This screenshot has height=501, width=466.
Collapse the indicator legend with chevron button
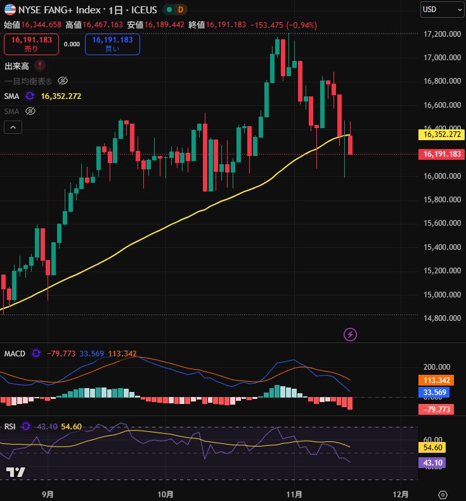tap(13, 127)
